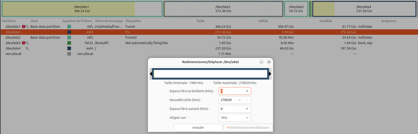Click the ext4 color square of /dev/sda4
The height and width of the screenshot is (134, 418).
[x=69, y=48]
